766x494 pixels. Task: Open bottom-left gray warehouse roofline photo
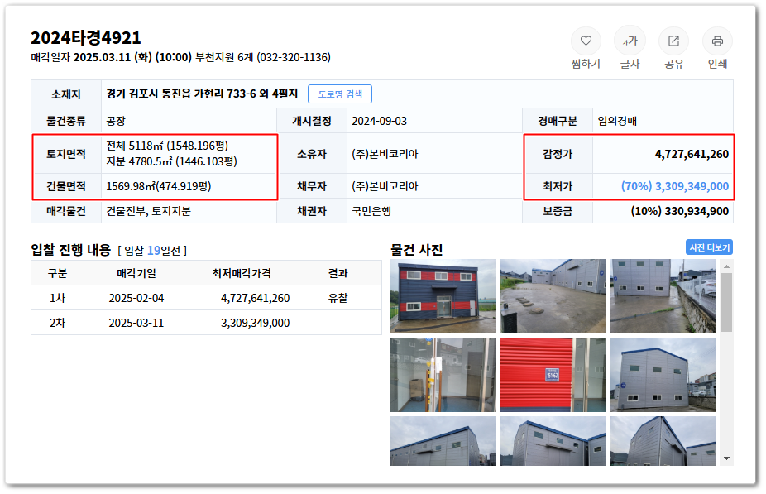[x=443, y=441]
